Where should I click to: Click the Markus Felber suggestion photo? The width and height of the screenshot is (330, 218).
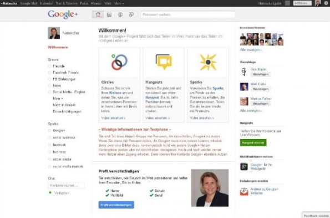point(244,101)
